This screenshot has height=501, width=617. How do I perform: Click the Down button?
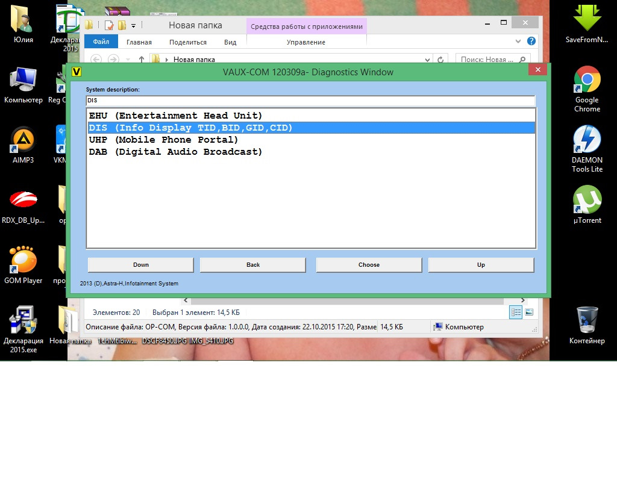pos(141,265)
